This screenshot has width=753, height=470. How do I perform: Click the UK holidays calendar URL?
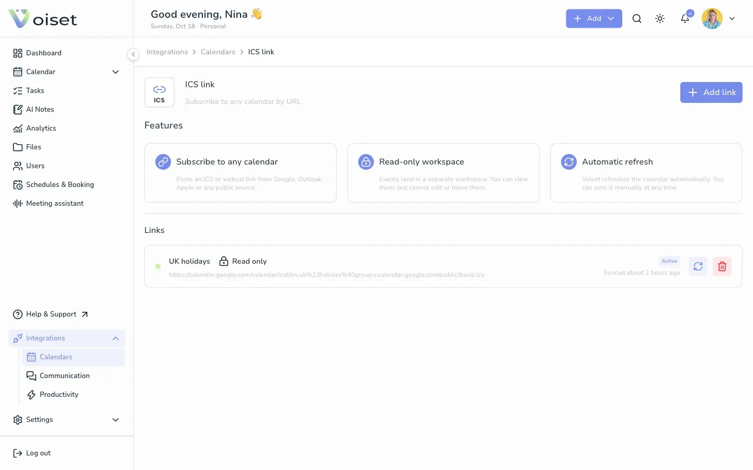coord(326,275)
